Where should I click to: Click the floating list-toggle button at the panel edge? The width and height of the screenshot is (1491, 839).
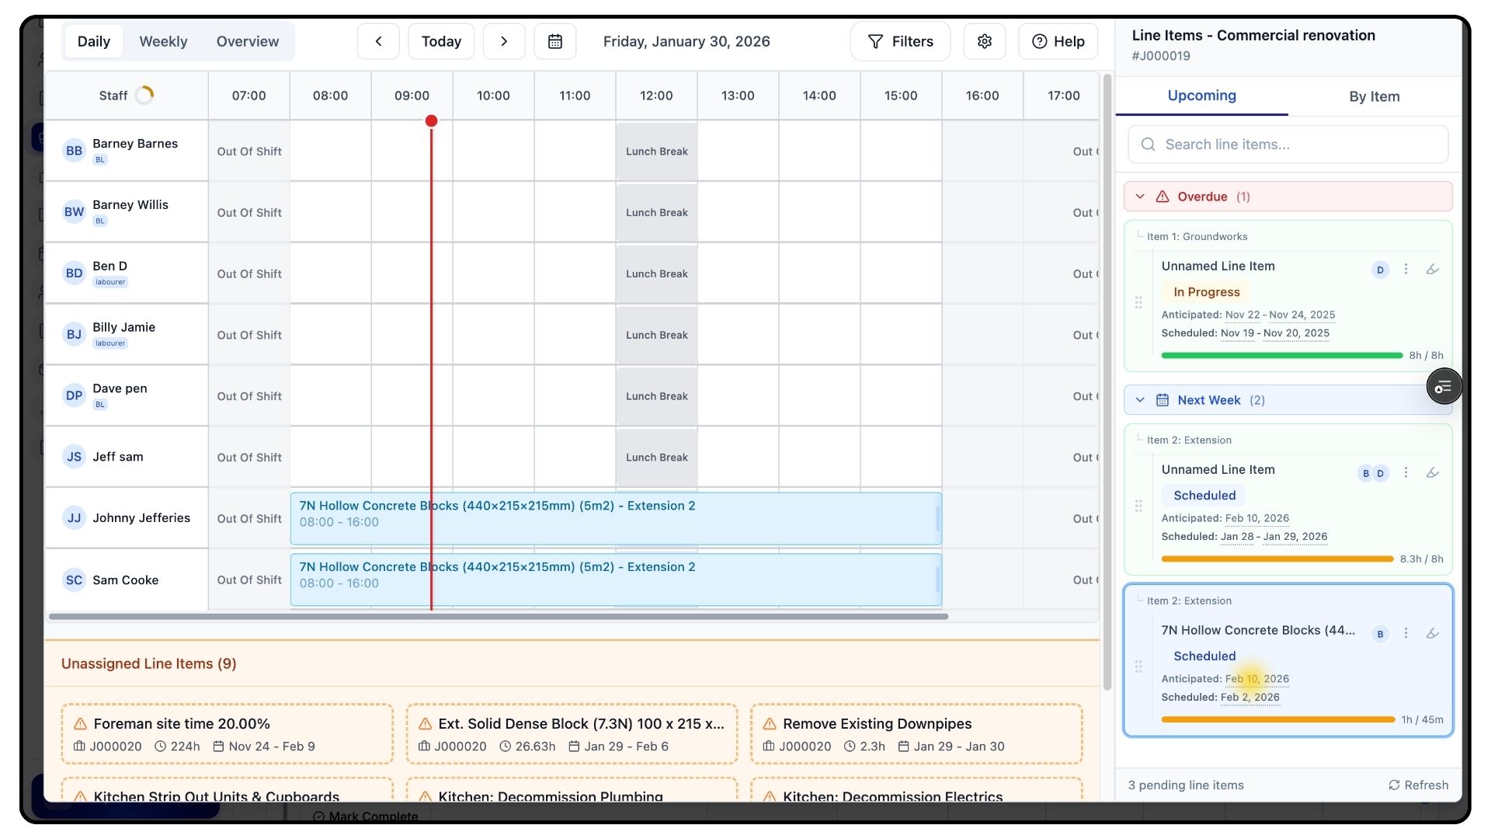[x=1444, y=387]
